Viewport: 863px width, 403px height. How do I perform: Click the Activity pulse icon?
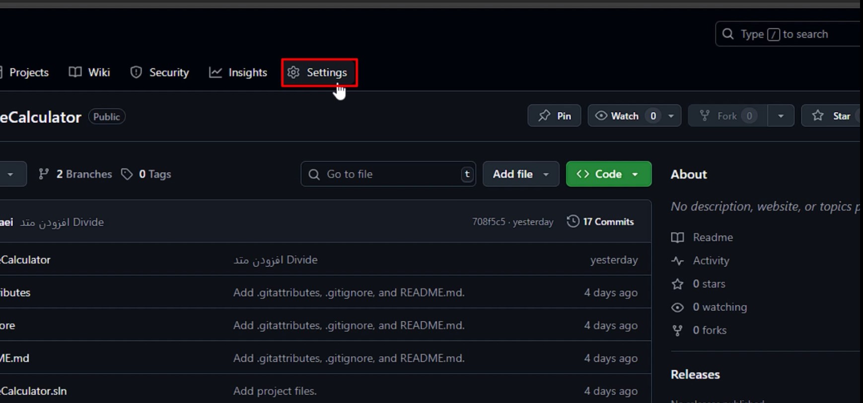pyautogui.click(x=677, y=261)
